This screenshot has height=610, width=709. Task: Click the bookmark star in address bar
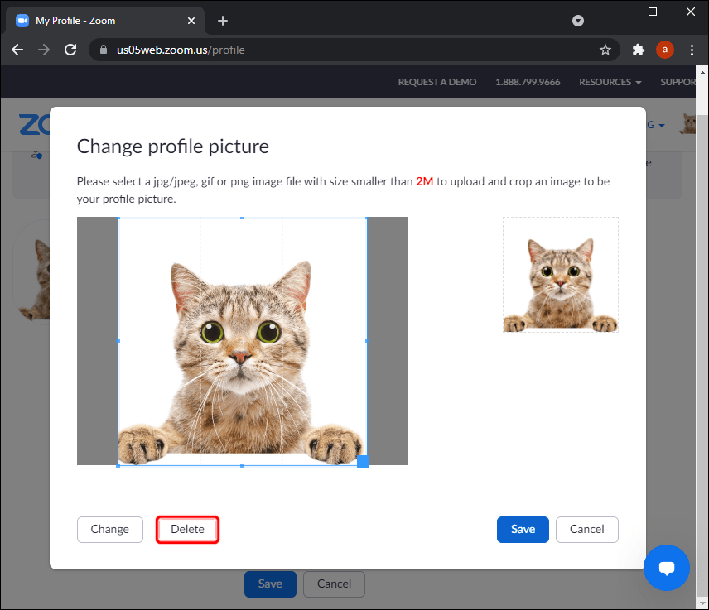click(x=605, y=50)
